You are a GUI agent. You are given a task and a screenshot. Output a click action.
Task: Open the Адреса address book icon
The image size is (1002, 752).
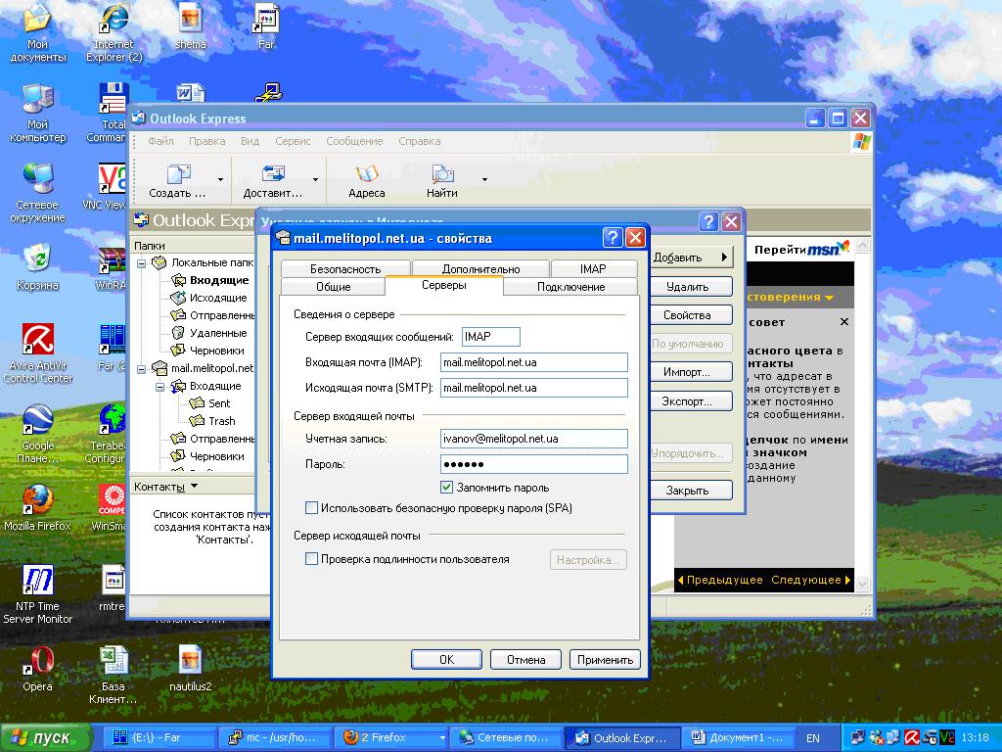367,175
